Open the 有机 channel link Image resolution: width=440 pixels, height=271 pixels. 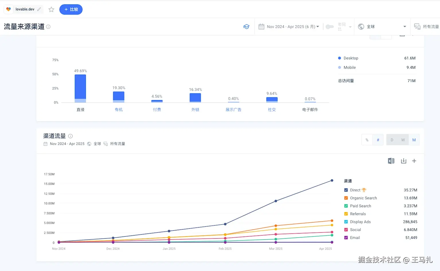click(x=119, y=109)
